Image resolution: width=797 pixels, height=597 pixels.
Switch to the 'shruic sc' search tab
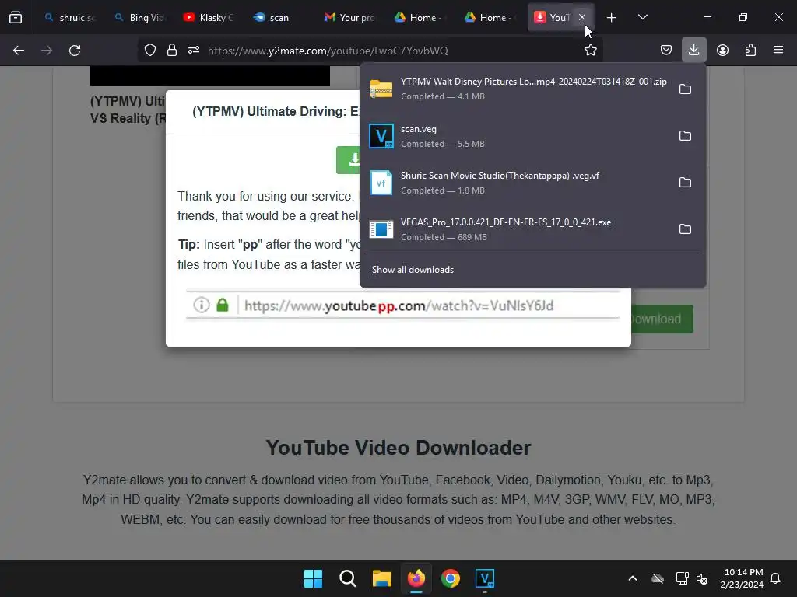click(x=69, y=17)
